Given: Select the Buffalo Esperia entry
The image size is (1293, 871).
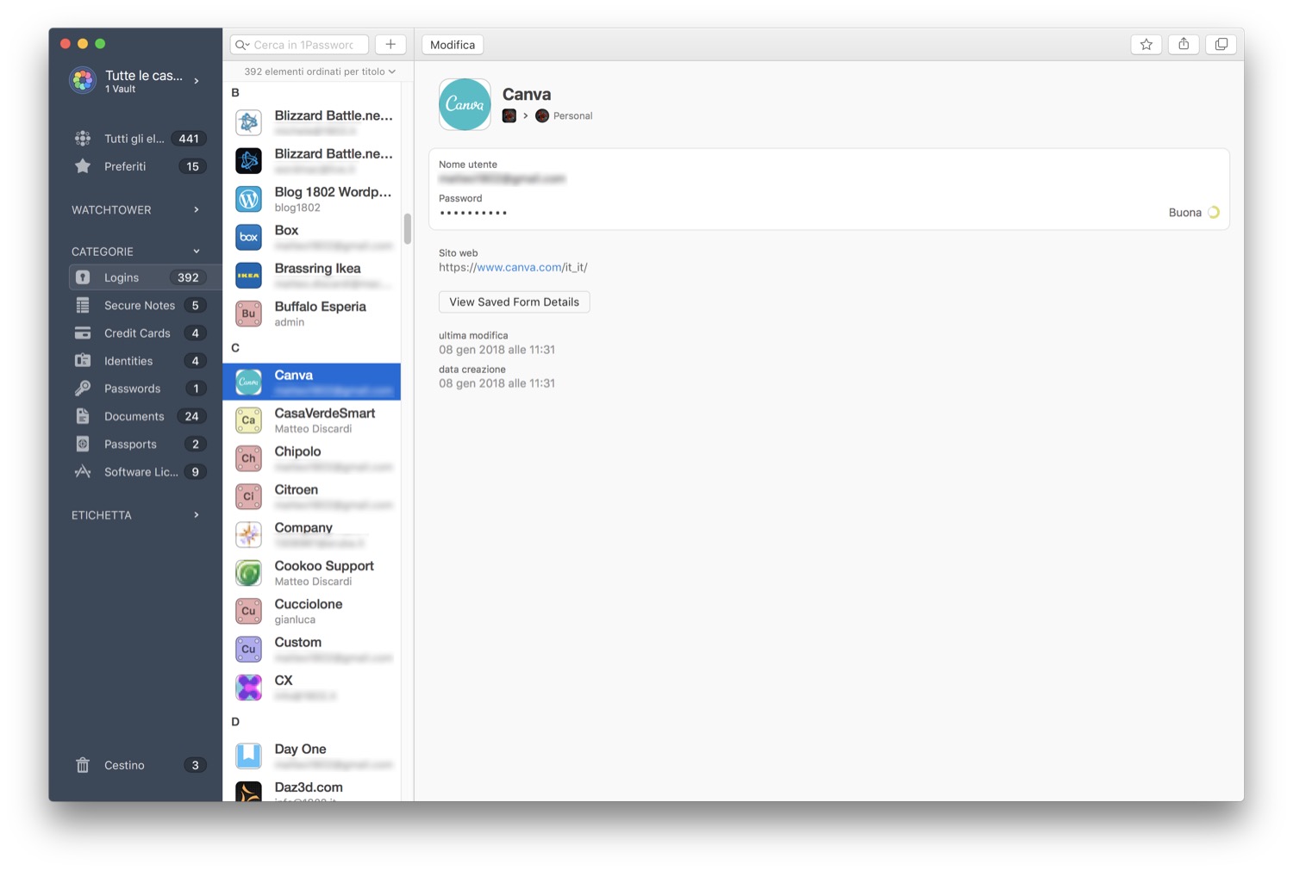Looking at the screenshot, I should [312, 314].
